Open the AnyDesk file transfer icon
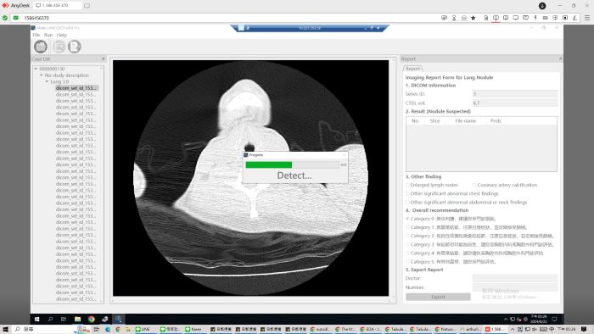594x334 pixels. click(x=486, y=18)
